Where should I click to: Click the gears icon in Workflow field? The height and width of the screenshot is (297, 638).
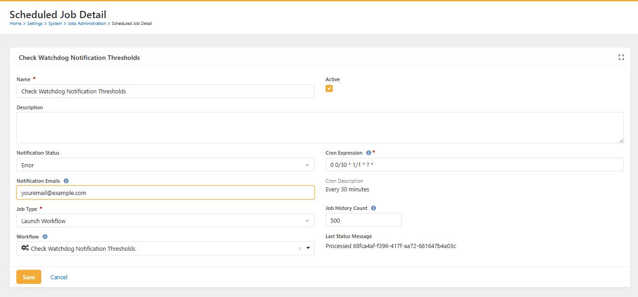coord(25,248)
